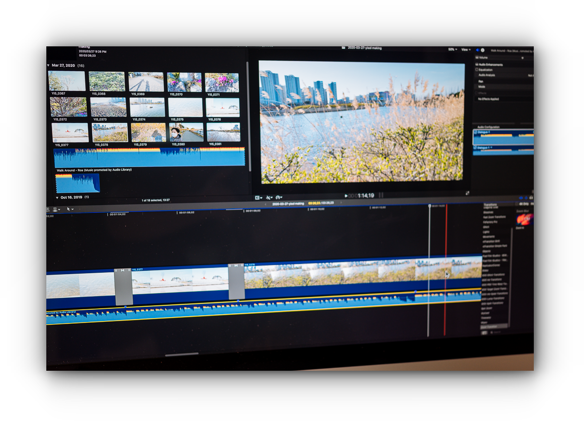Select the YIS_0368 clip thumbnail
Viewport: 584px width, 421px height.
(107, 81)
